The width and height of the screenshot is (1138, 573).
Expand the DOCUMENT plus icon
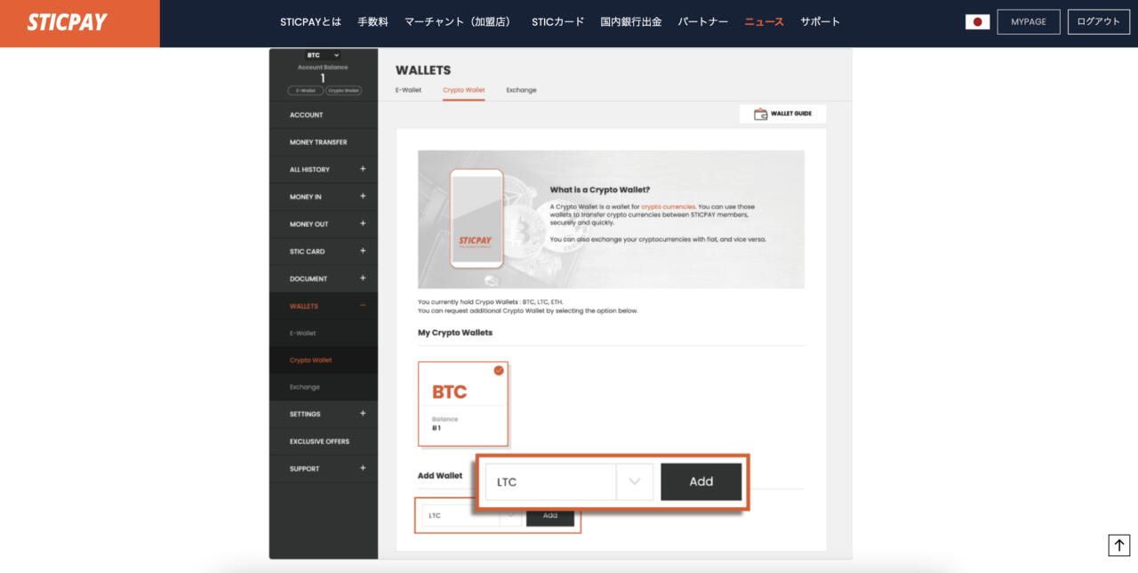(363, 278)
